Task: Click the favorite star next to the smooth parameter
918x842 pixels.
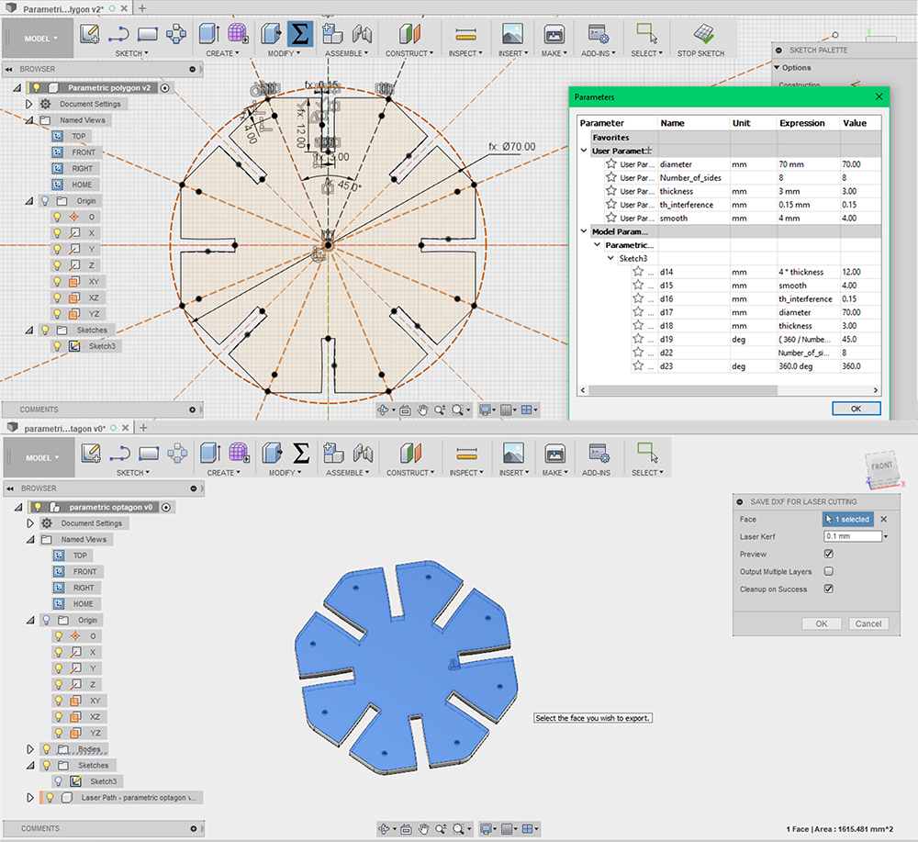Action: 610,219
